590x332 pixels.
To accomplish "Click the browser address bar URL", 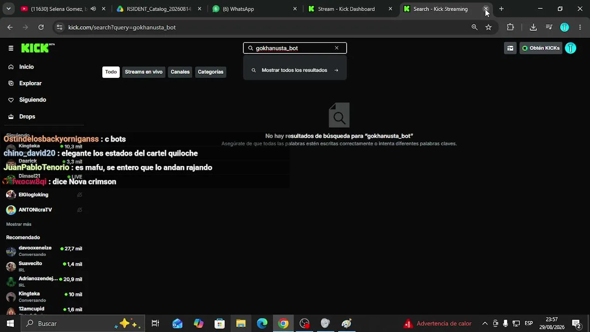I will click(x=122, y=27).
